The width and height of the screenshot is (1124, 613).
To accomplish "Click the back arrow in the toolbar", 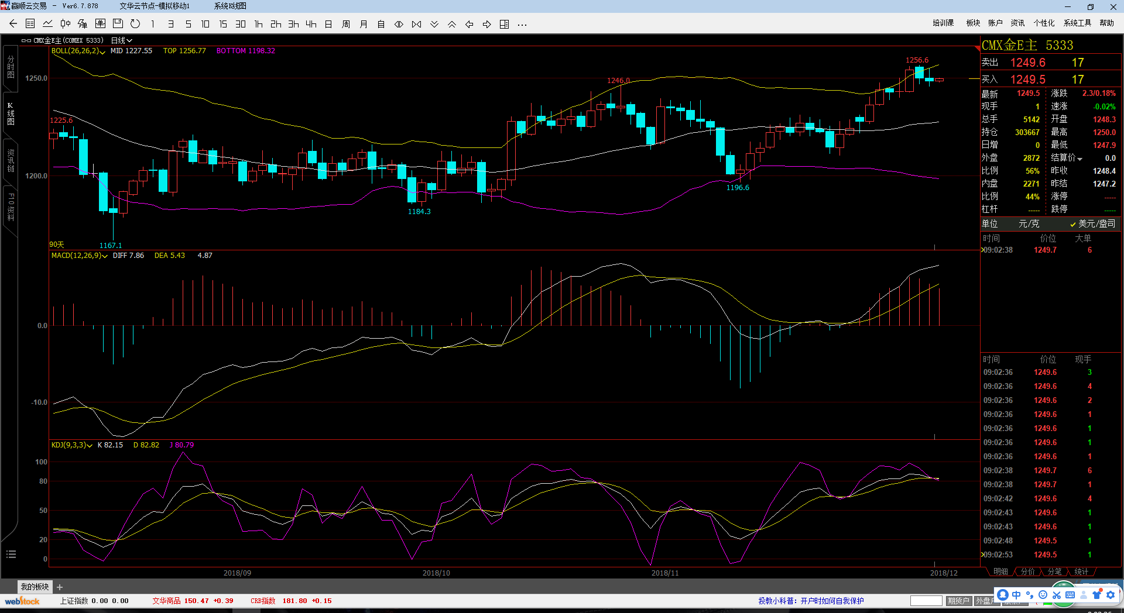I will tap(13, 24).
